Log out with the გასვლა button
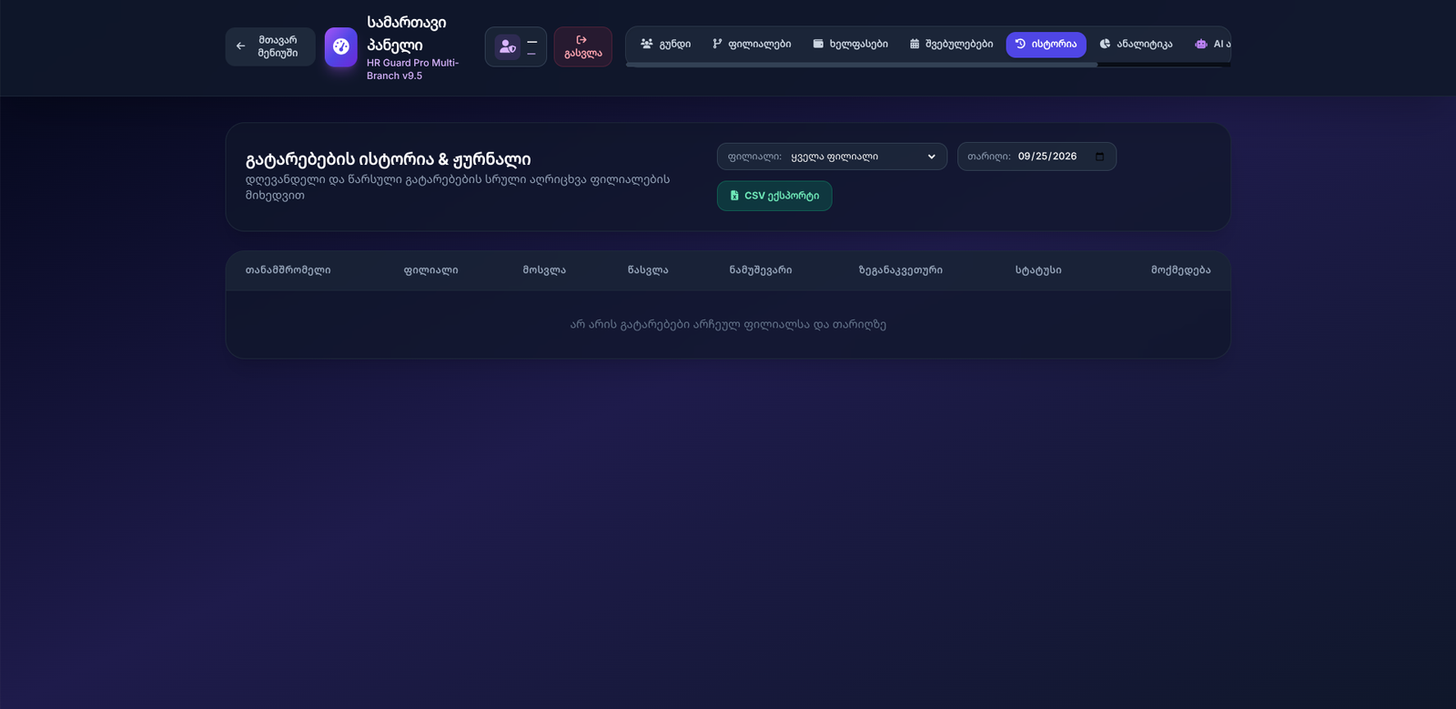The image size is (1456, 709). 583,46
